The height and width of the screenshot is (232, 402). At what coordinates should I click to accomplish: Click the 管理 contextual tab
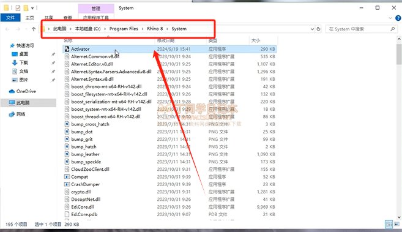point(96,9)
